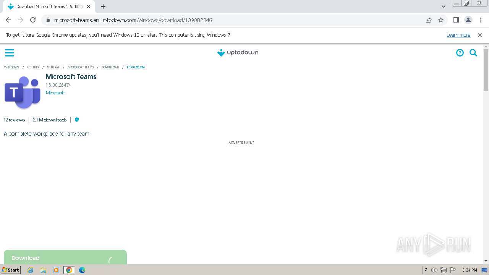The width and height of the screenshot is (489, 275).
Task: Open the site search magnifier
Action: [x=473, y=53]
